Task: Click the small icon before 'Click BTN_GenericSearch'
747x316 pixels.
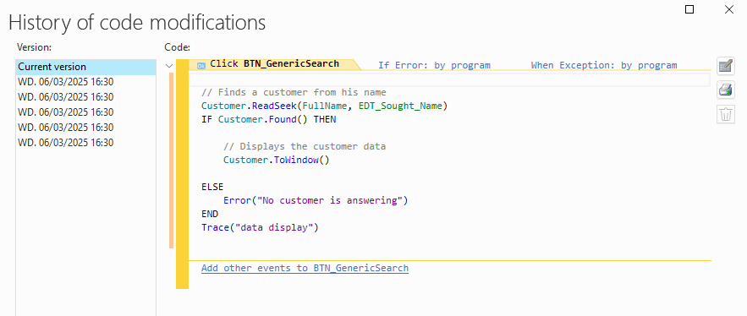Action: pyautogui.click(x=201, y=65)
